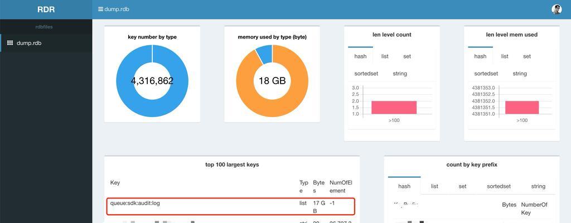Select the string tab in len level count
Screen dimensions: 571x223
click(400, 73)
